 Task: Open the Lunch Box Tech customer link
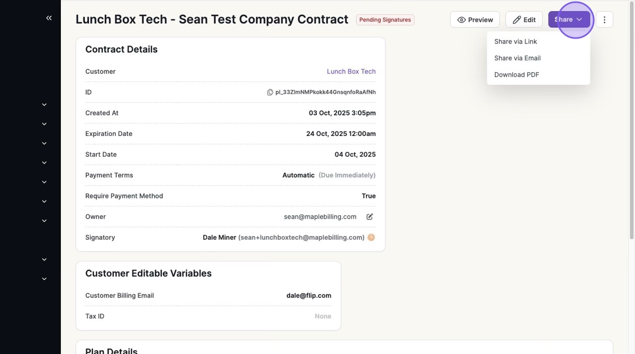tap(351, 71)
